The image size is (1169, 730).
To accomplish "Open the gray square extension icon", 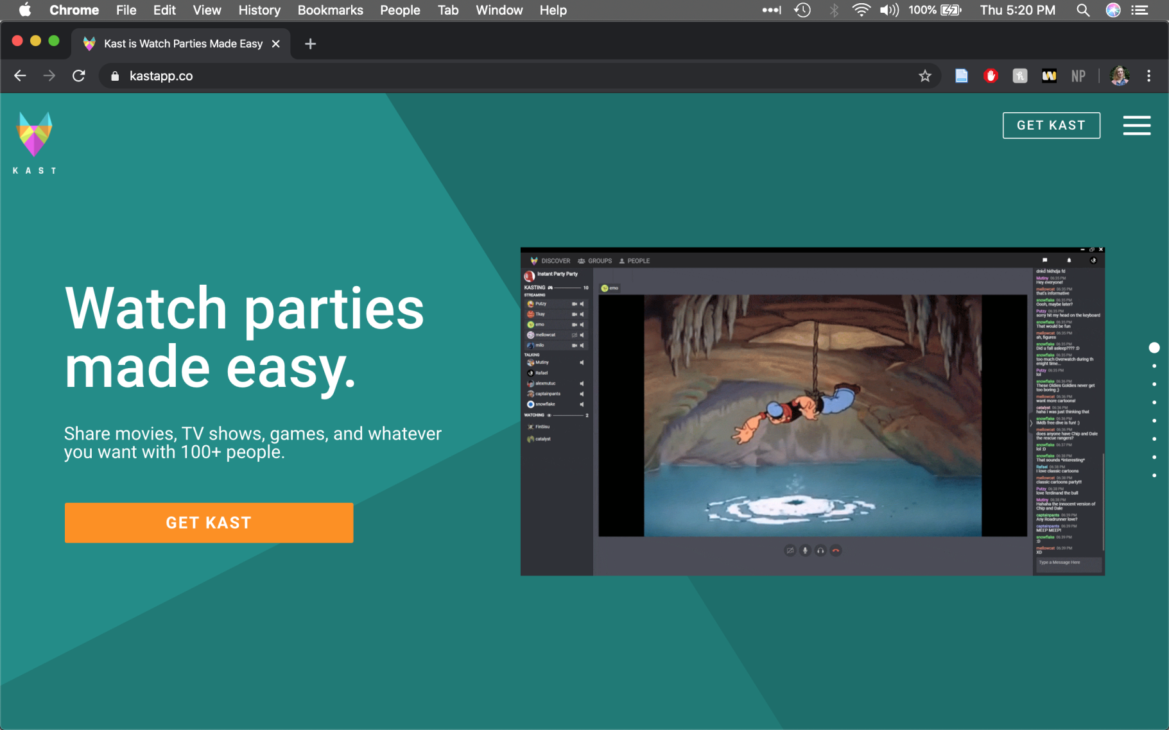I will [x=1020, y=76].
